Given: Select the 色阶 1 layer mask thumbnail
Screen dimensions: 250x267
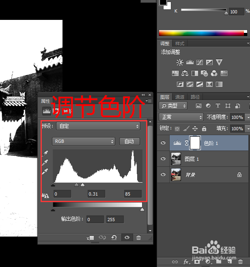Looking at the screenshot, I should [x=195, y=143].
